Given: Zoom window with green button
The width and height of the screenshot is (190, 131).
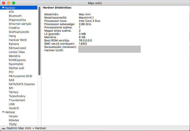Looking at the screenshot, I should [14, 3].
